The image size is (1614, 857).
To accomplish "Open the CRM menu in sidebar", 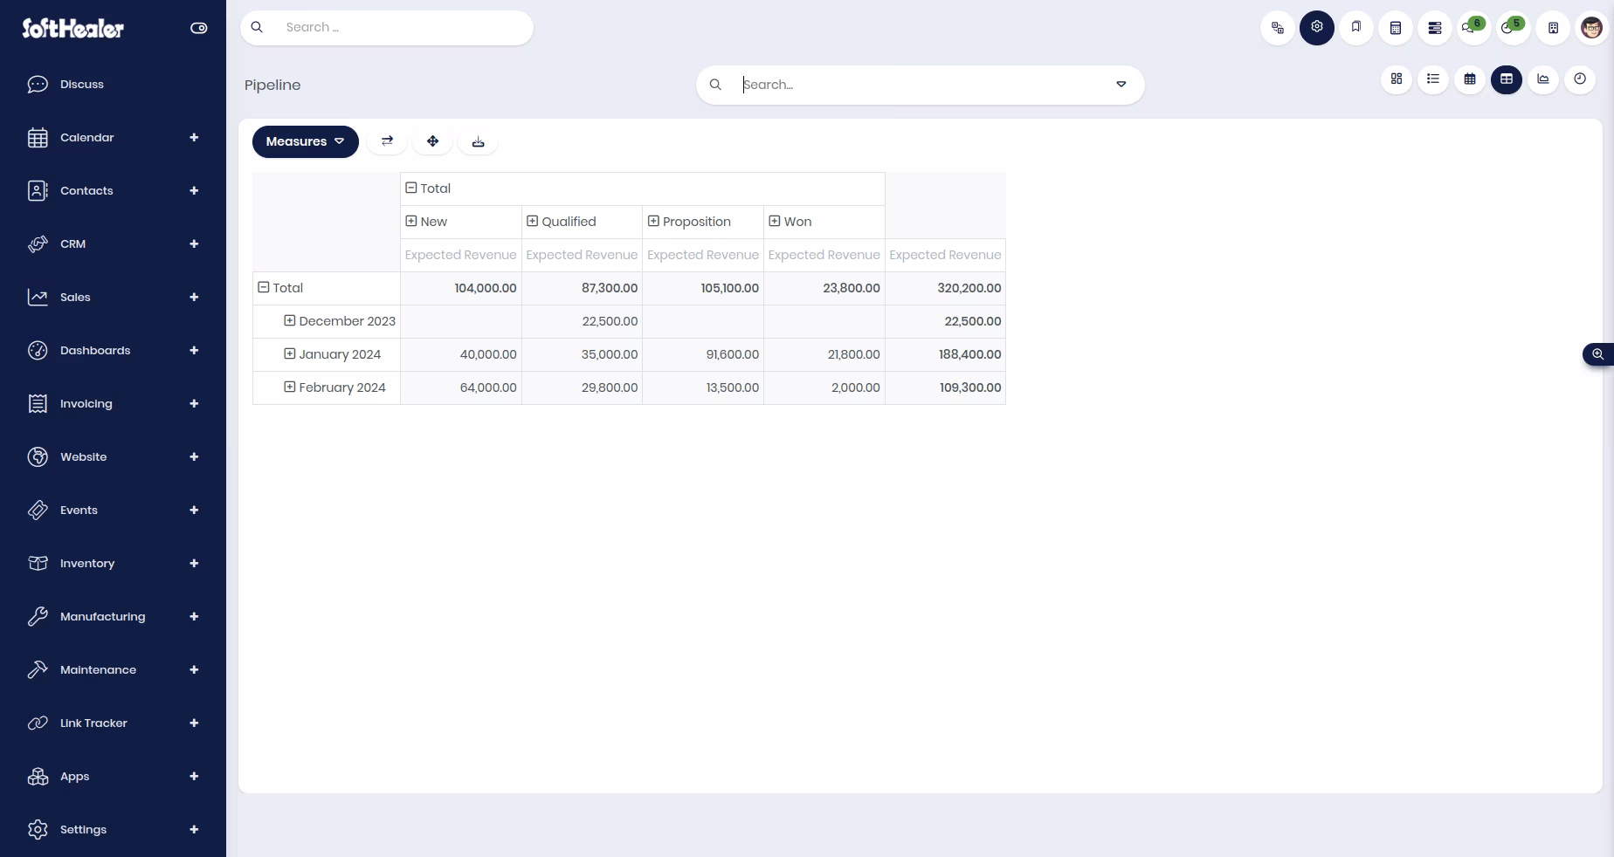I will pyautogui.click(x=113, y=244).
